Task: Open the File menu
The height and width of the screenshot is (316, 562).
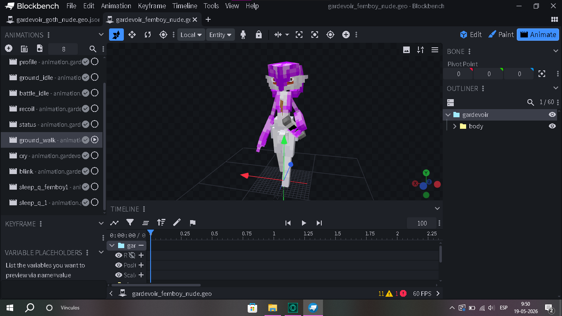Action: coord(71,6)
